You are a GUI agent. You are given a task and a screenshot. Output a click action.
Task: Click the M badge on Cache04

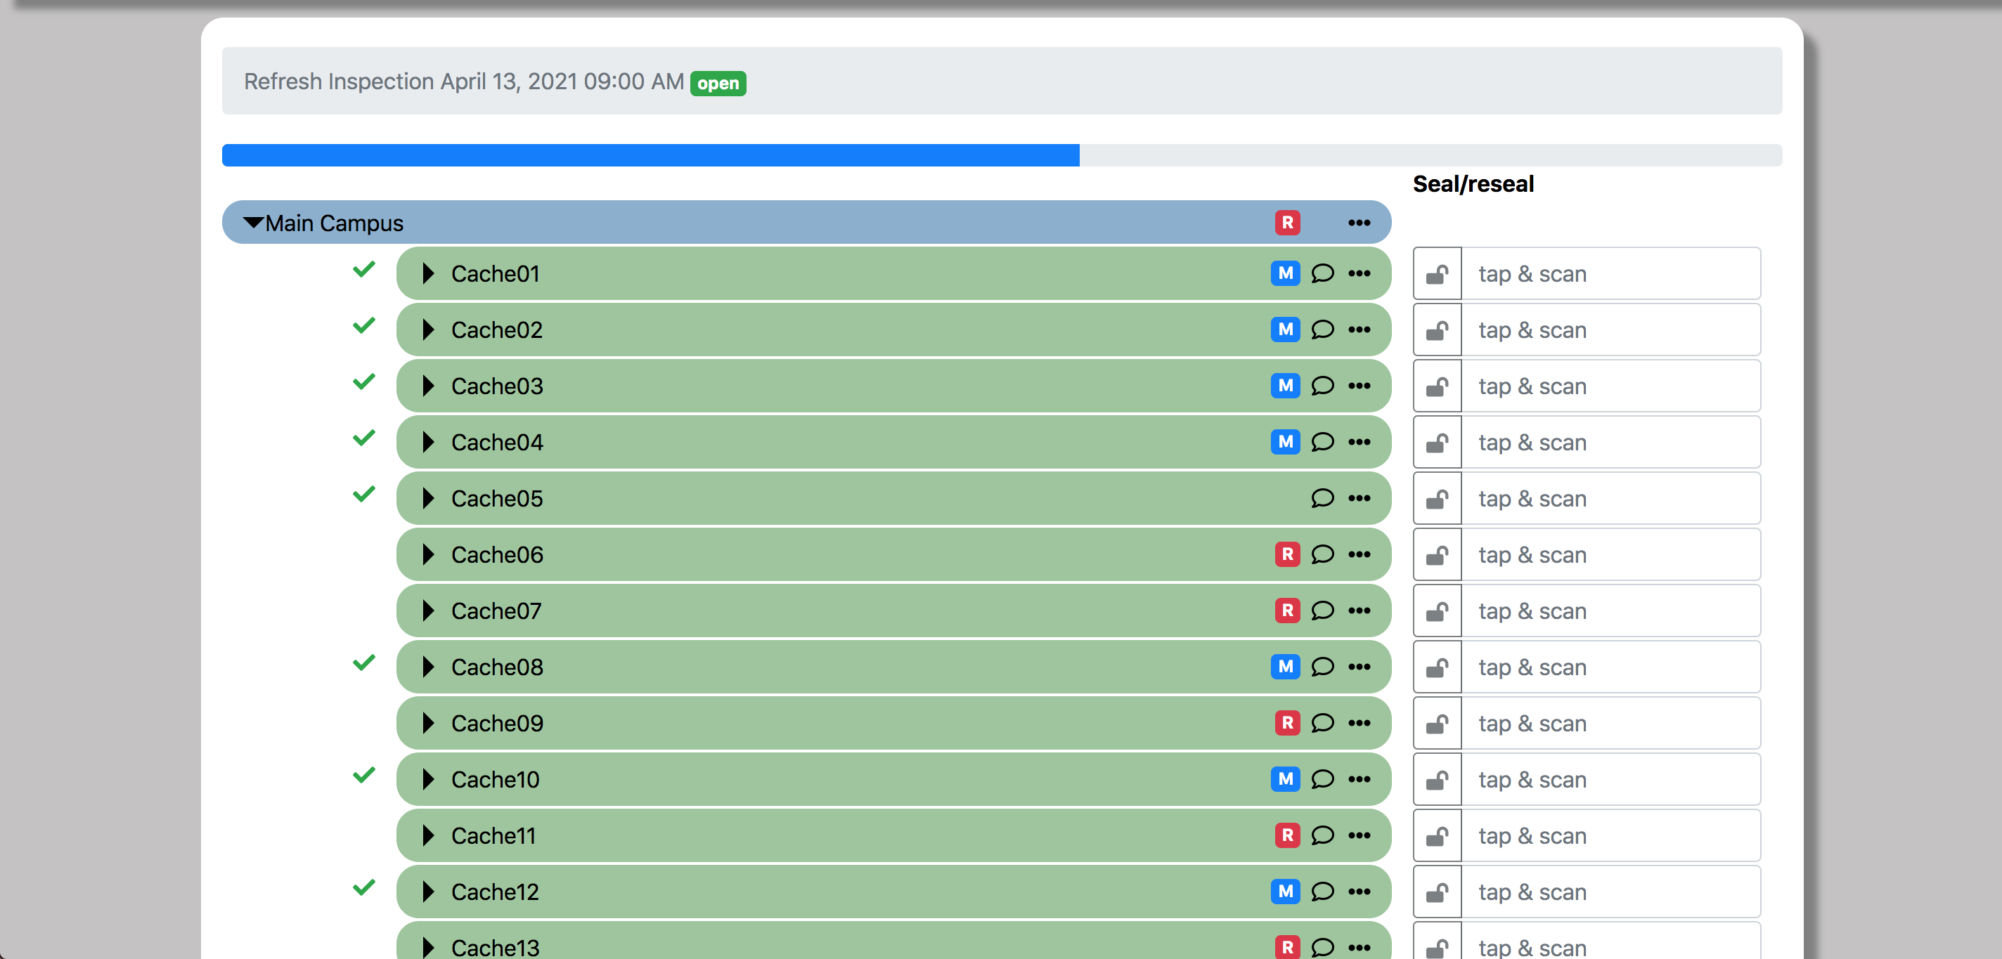[x=1286, y=442]
